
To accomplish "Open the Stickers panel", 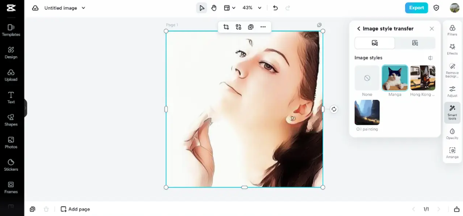I will pyautogui.click(x=11, y=165).
